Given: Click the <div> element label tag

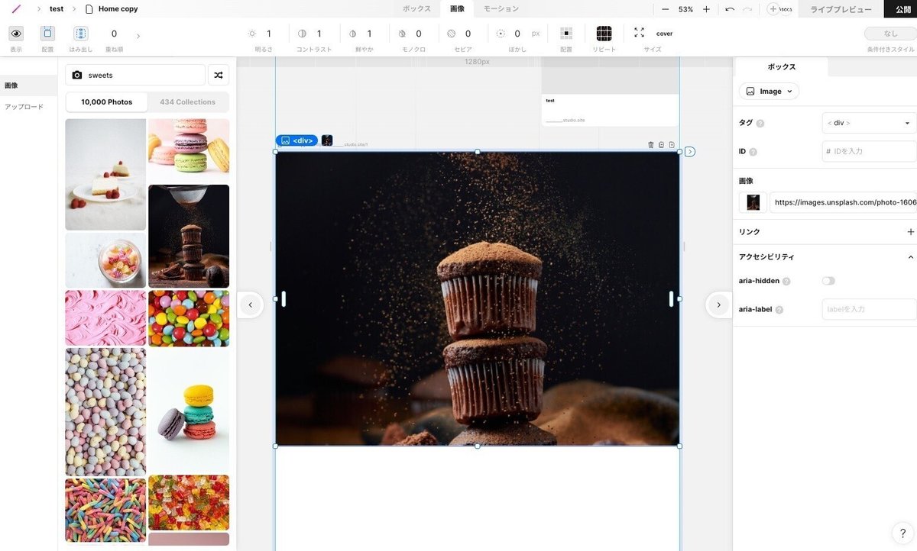Looking at the screenshot, I should click(x=296, y=140).
